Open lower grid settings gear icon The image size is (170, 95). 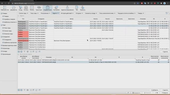pos(28,90)
